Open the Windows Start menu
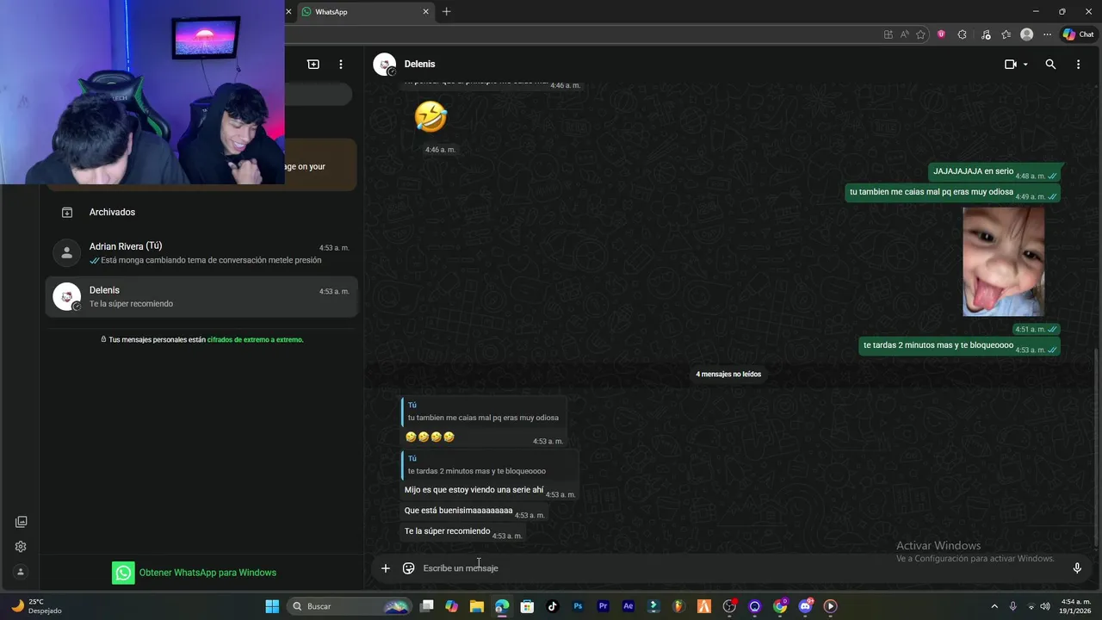1102x620 pixels. tap(272, 606)
